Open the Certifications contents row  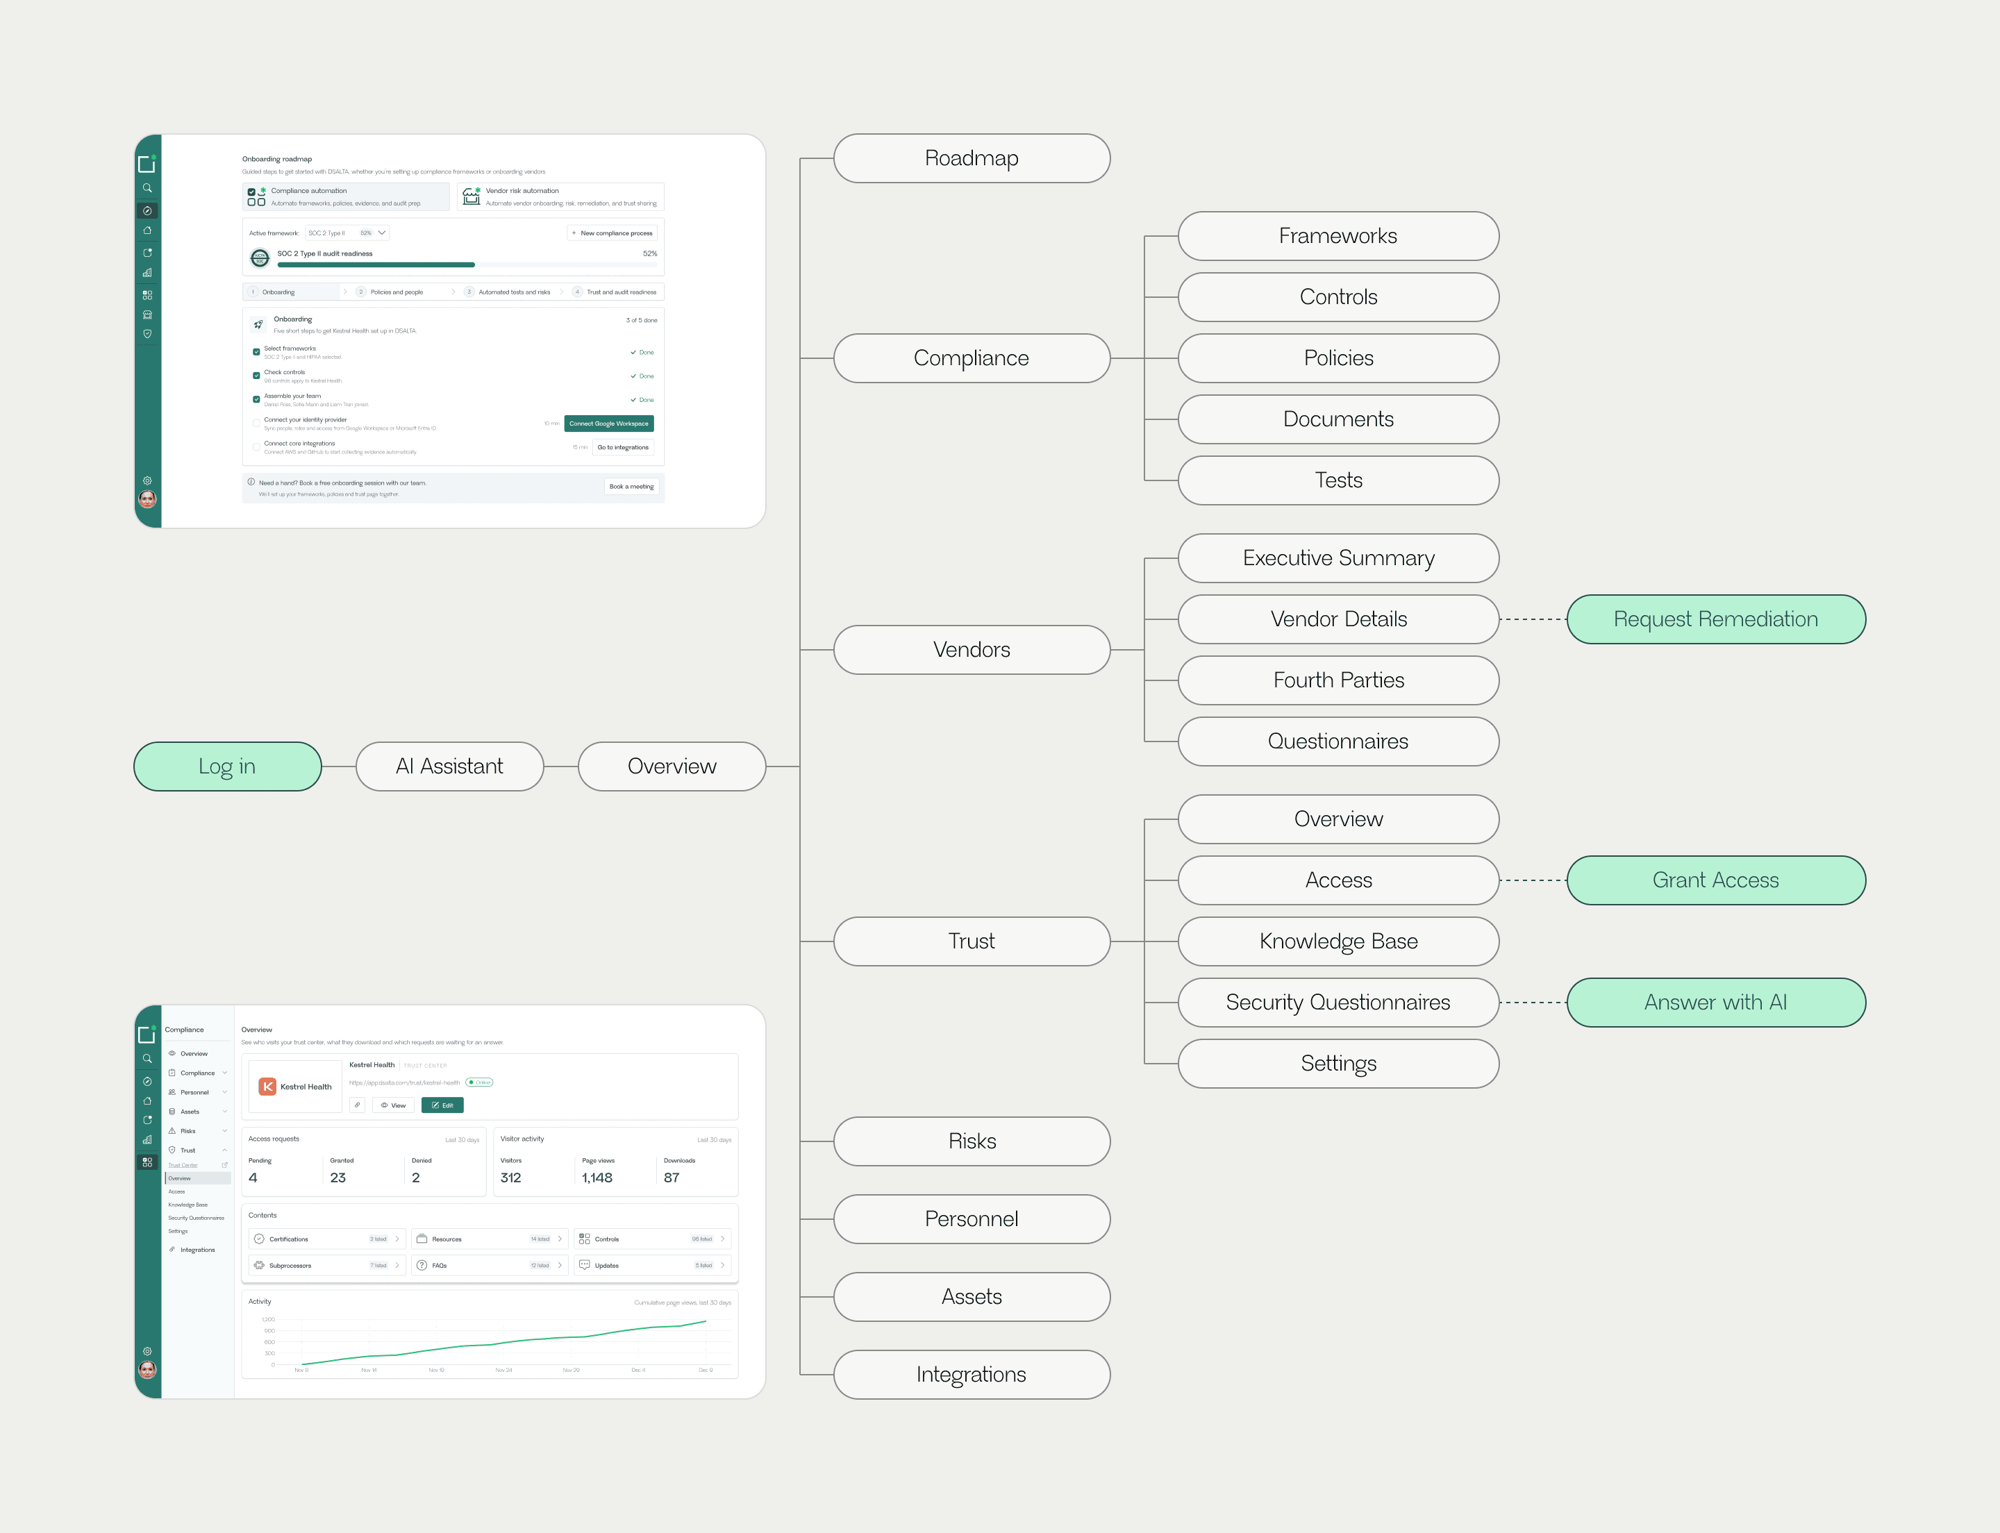(327, 1239)
